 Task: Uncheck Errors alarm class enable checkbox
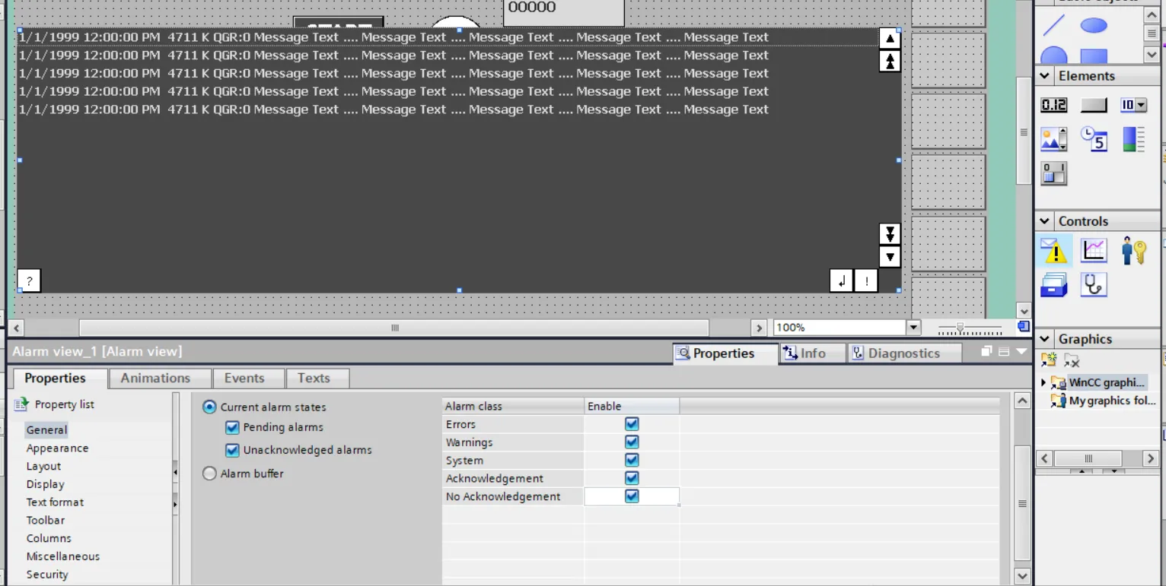pos(632,424)
